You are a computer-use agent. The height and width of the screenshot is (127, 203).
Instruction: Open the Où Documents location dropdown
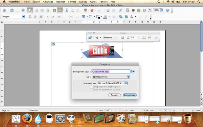(x=111, y=77)
